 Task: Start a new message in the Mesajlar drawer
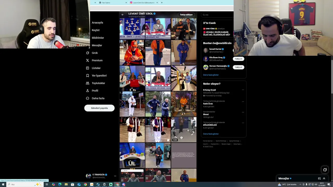coord(319,178)
